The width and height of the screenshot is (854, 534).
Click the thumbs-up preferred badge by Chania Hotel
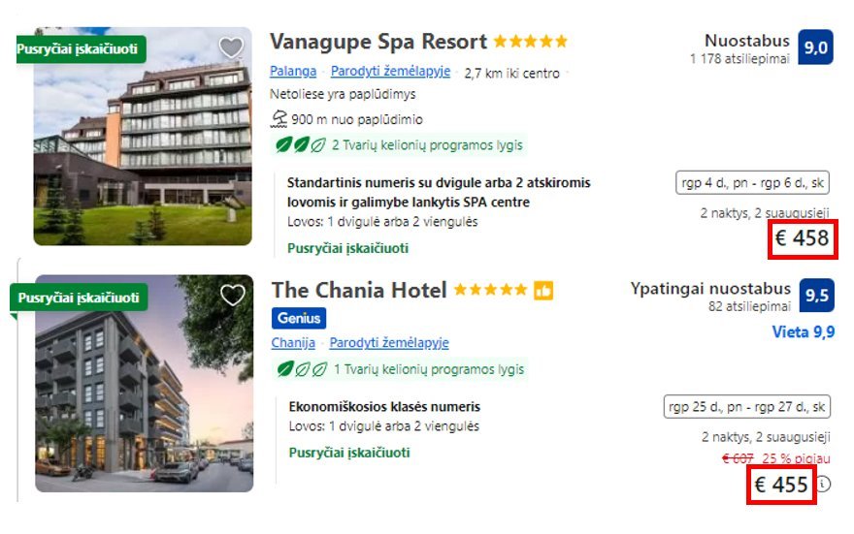[x=543, y=291]
